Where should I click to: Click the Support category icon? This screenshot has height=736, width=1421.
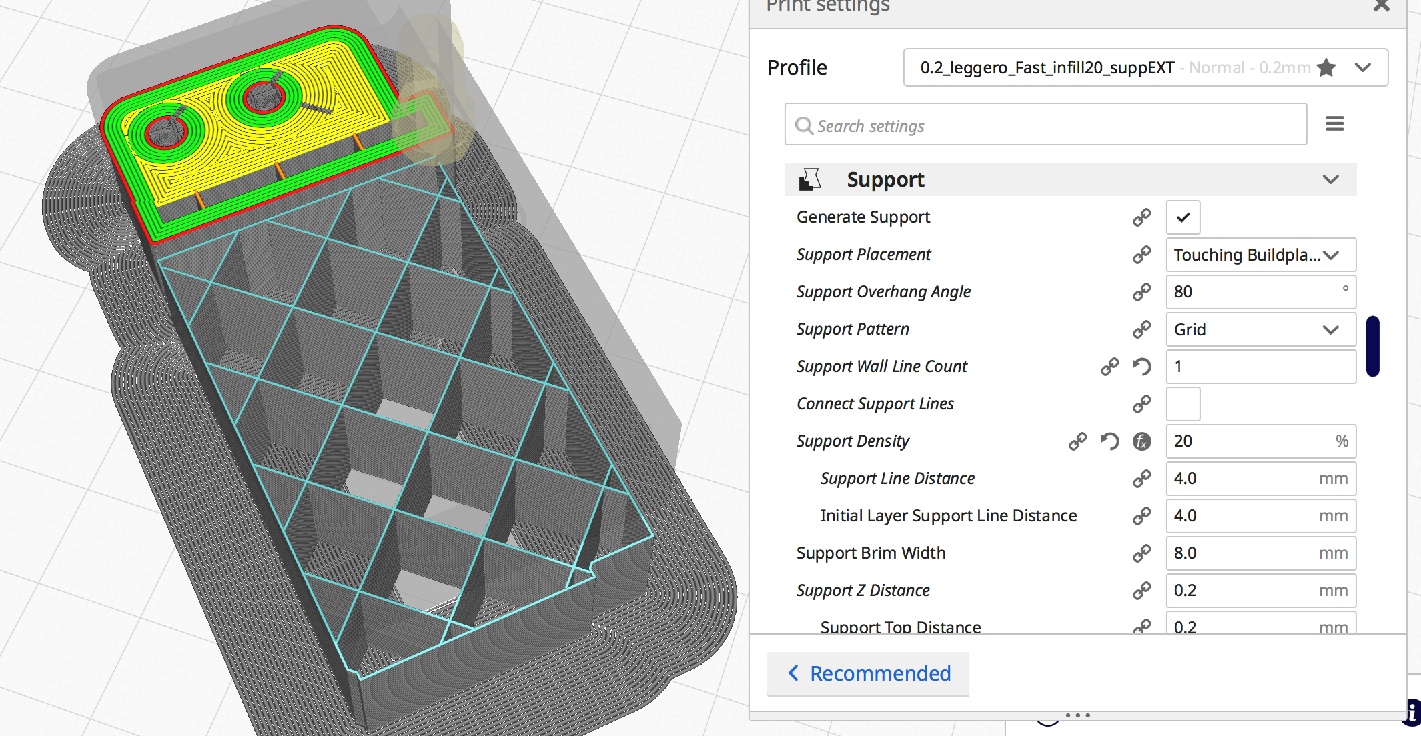(x=809, y=179)
